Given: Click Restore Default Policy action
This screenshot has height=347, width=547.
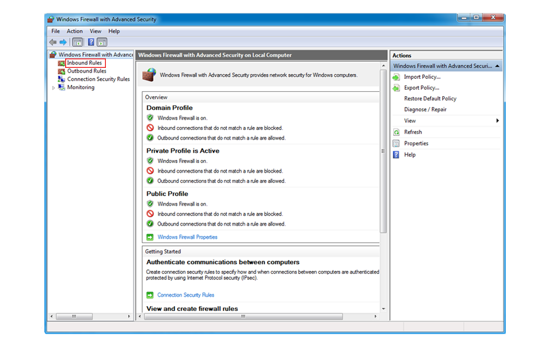Looking at the screenshot, I should 430,99.
